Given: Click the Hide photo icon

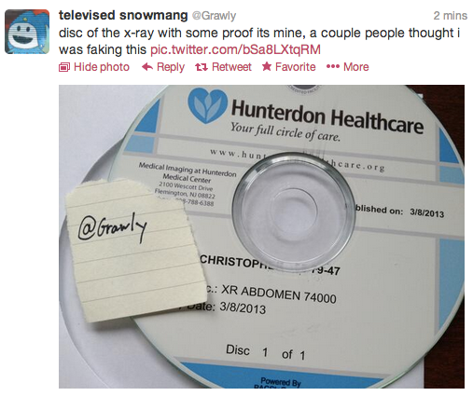Looking at the screenshot, I should point(64,67).
